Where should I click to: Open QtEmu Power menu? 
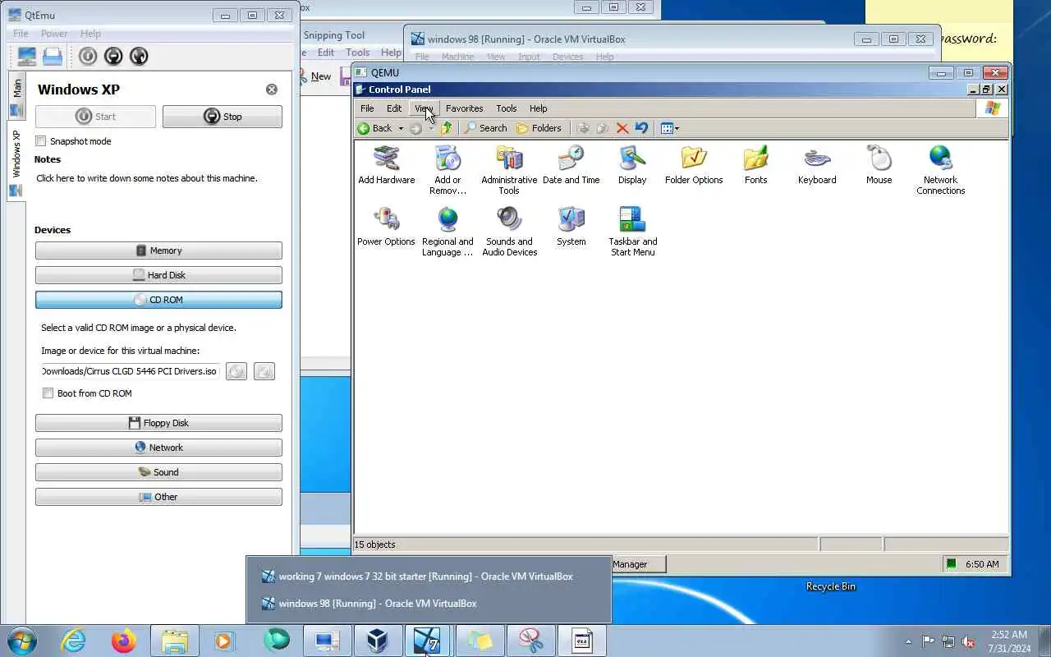[54, 34]
